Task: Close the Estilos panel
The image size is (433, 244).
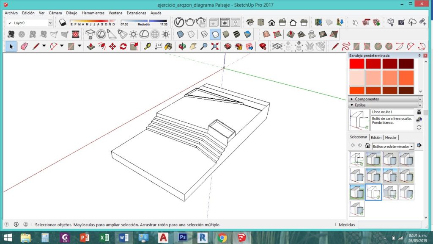Action: (x=420, y=105)
